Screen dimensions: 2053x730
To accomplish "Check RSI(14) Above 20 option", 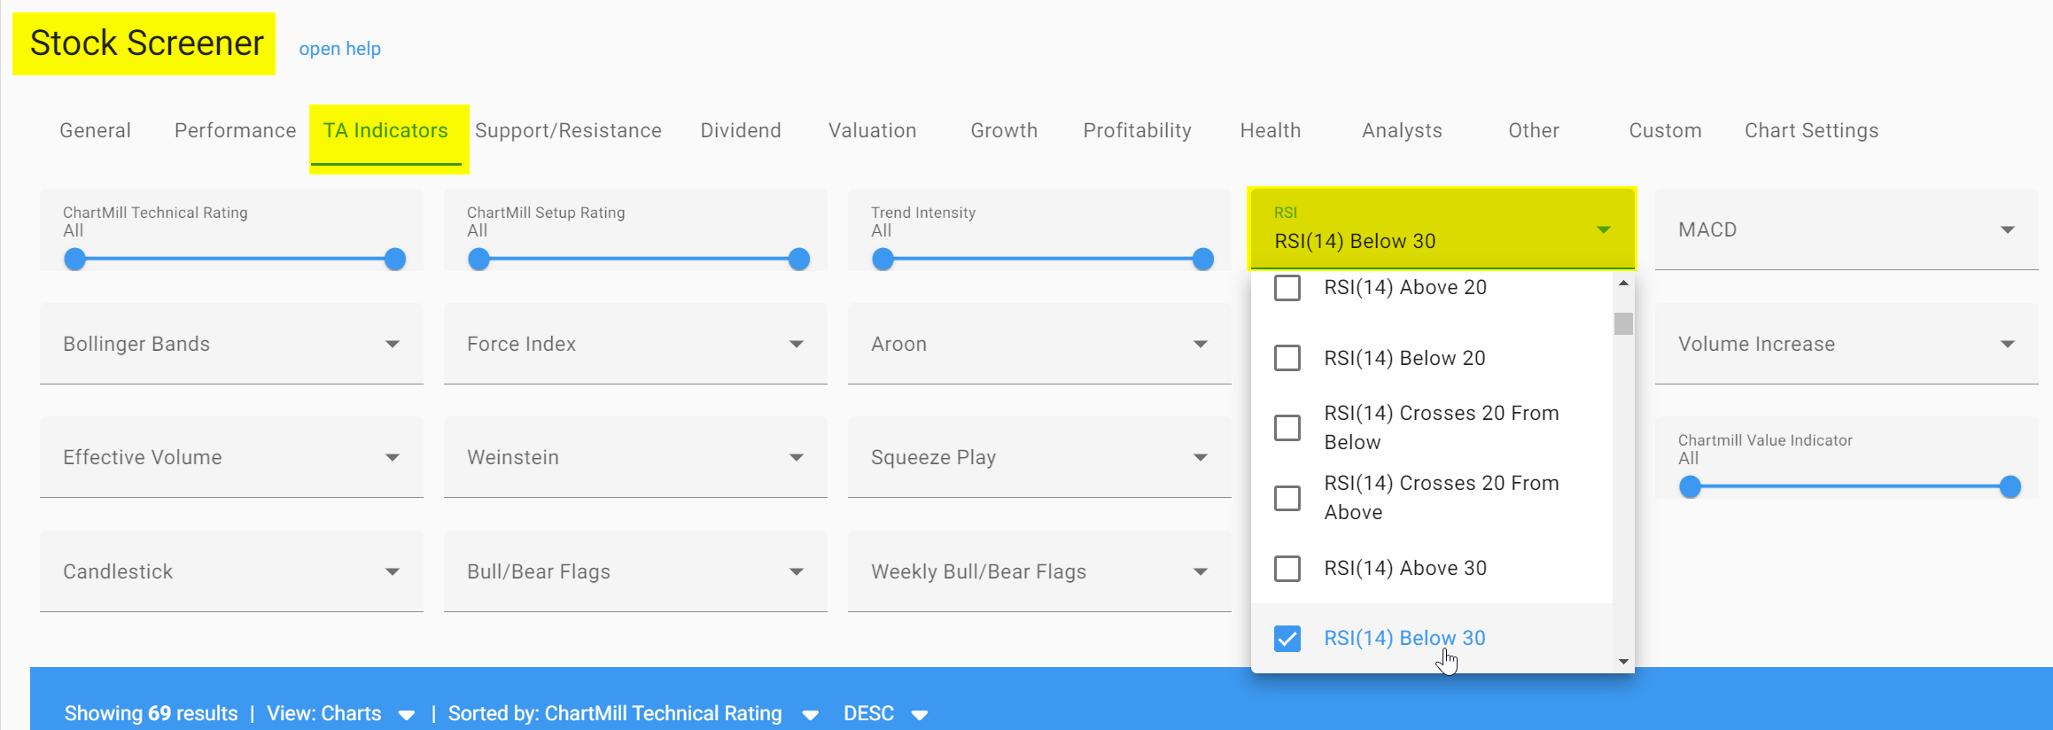I will tap(1287, 288).
